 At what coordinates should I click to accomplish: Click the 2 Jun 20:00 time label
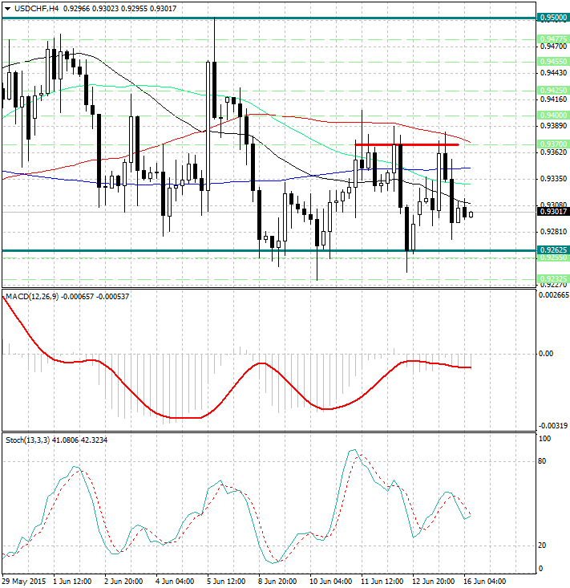click(x=123, y=582)
